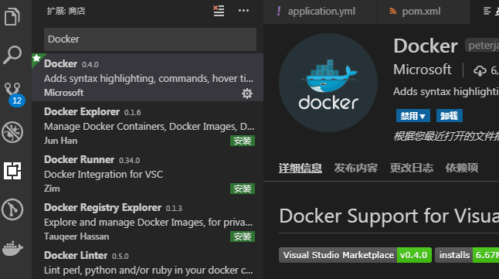Select the Docker Linter extension entry
Screen dimensions: 499x279
click(x=148, y=262)
